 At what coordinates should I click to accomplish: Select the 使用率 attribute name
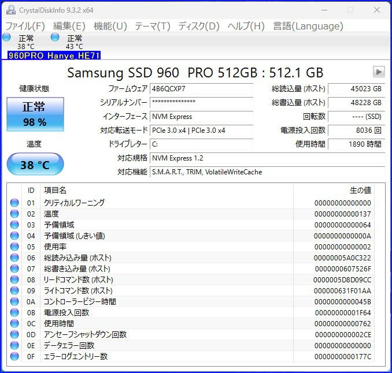click(55, 247)
